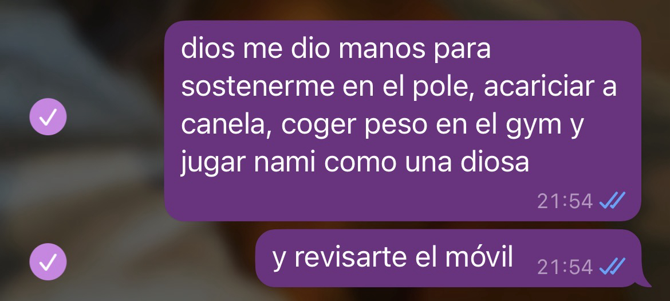Tap the blue read receipt on 'y revisarte el móvil'
The height and width of the screenshot is (301, 670).
tap(612, 267)
